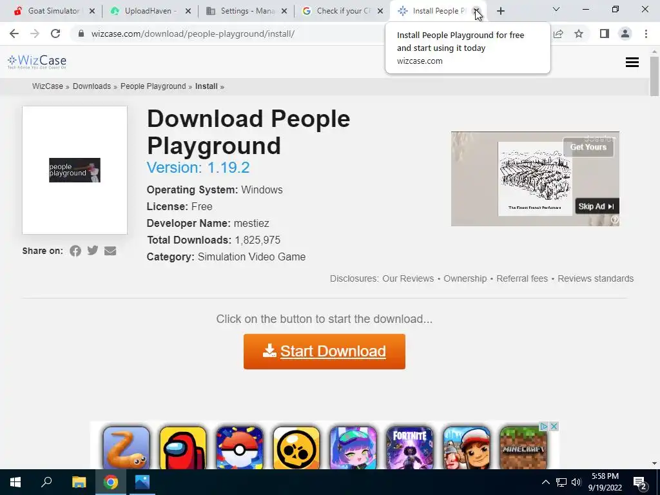
Task: Open Referral fees disclosure link
Action: tap(522, 278)
